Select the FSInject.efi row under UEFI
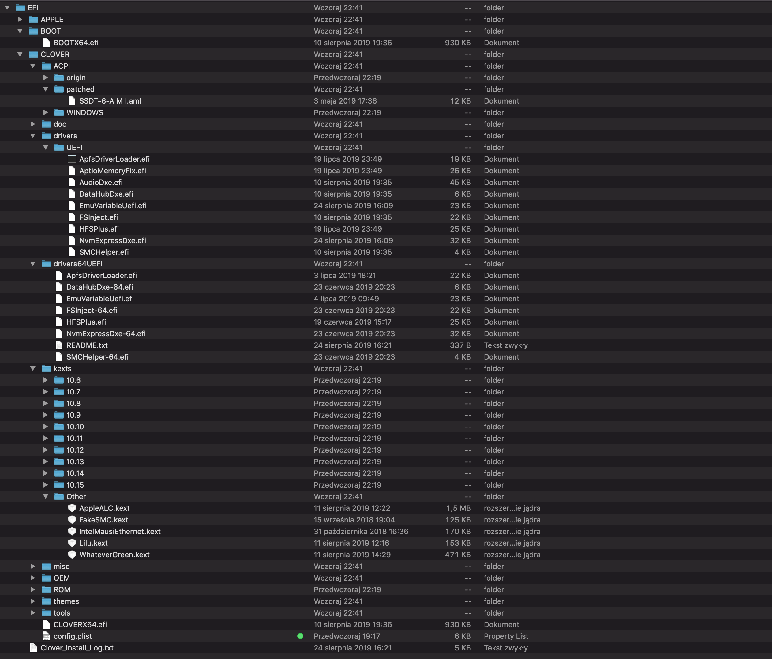 pos(386,217)
